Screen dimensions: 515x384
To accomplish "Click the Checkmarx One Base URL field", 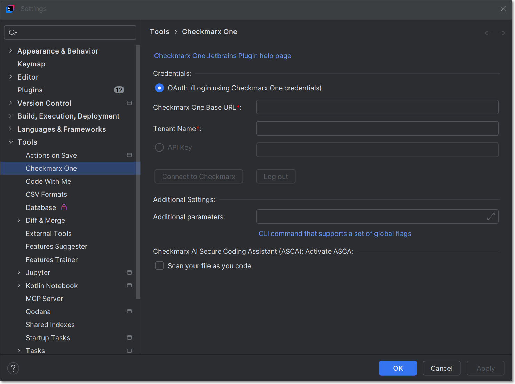I will pos(377,107).
